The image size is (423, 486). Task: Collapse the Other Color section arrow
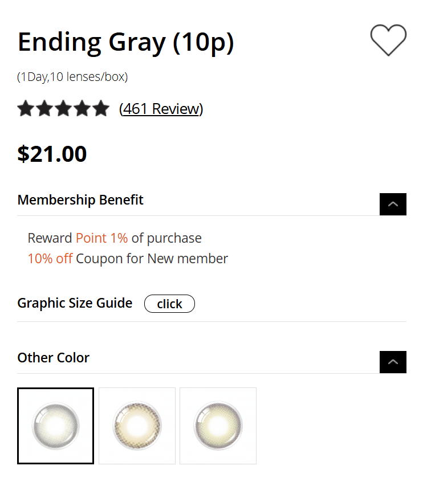click(x=393, y=362)
